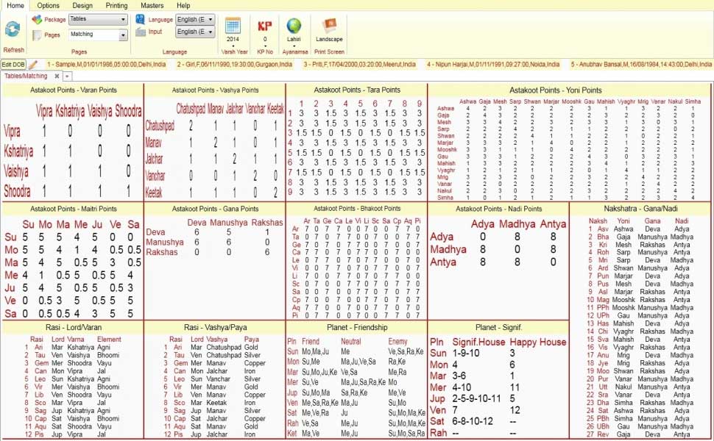Image resolution: width=714 pixels, height=441 pixels.
Task: Click the Astakoot Points - Yoni Points header
Action: pyautogui.click(x=556, y=90)
